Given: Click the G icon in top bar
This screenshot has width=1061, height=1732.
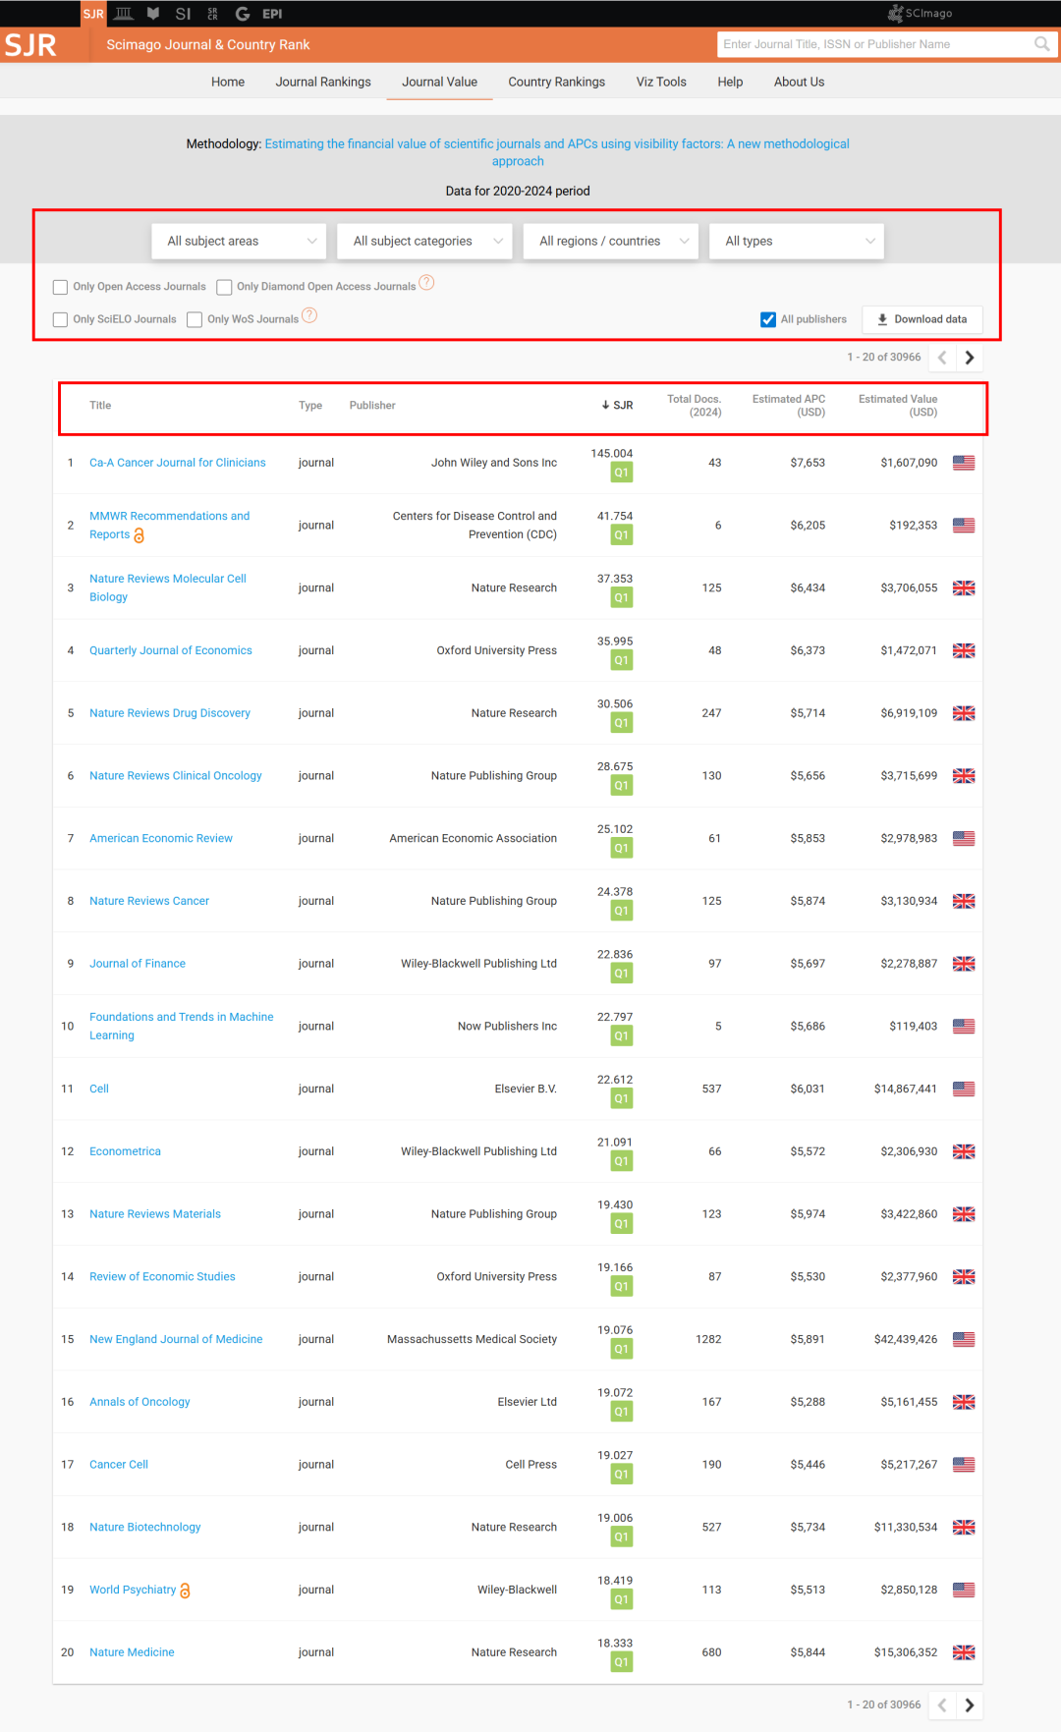Looking at the screenshot, I should click(243, 14).
